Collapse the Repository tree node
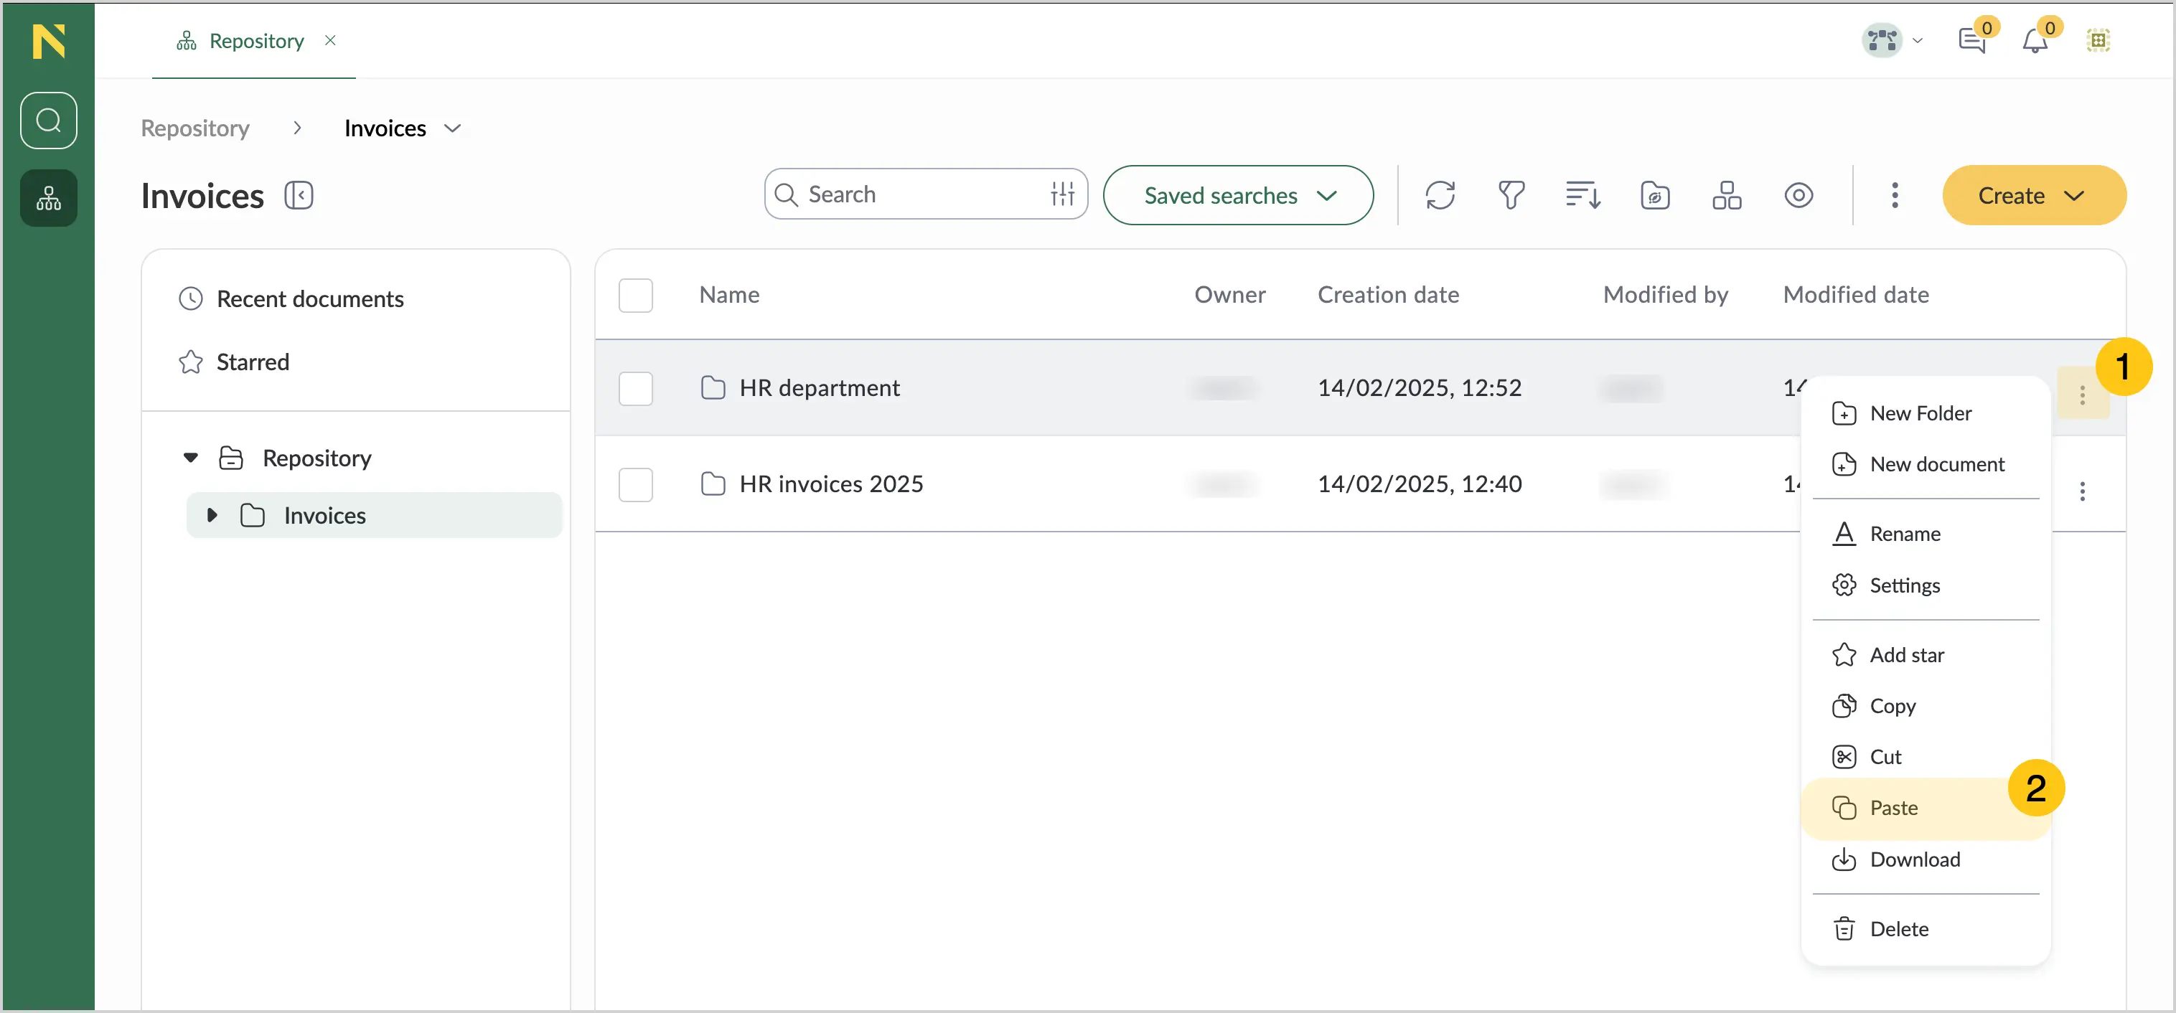2176x1013 pixels. click(x=191, y=458)
